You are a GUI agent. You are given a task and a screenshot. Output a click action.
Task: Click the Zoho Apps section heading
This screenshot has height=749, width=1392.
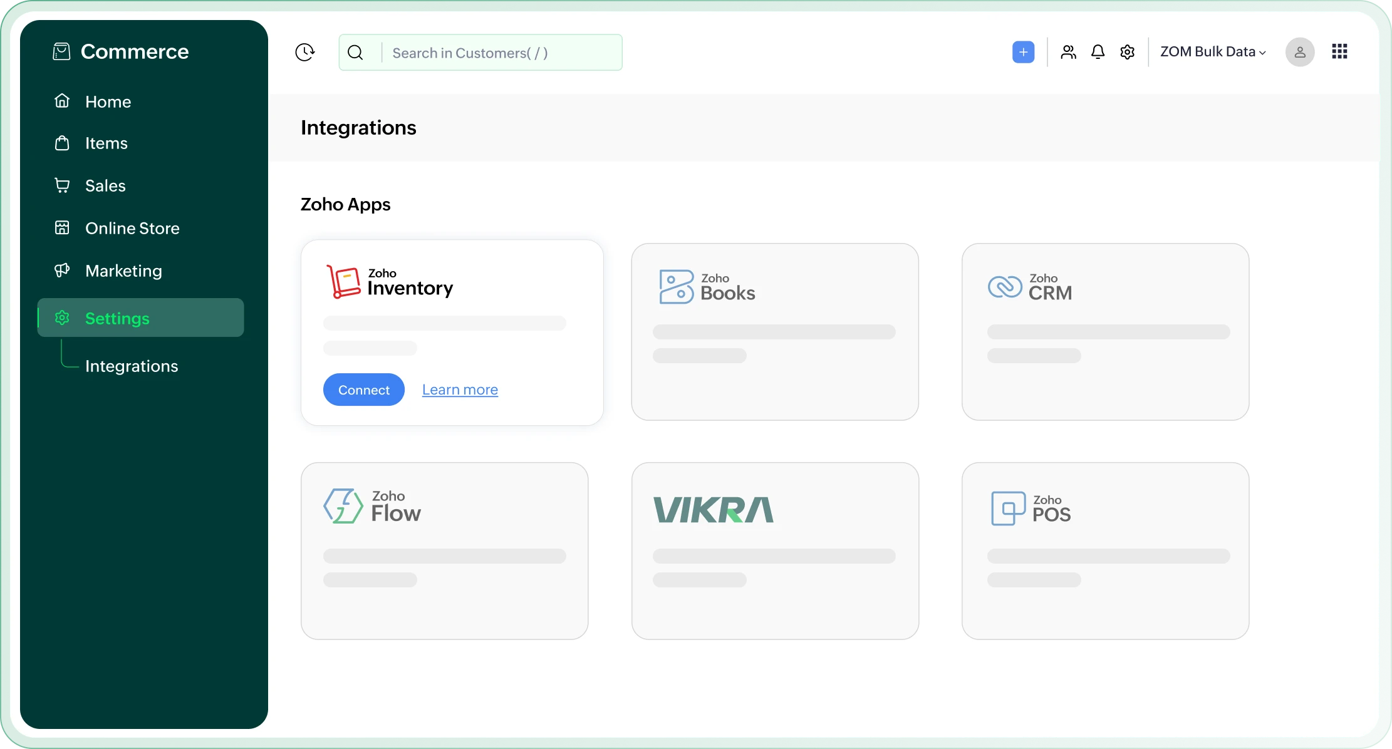click(x=346, y=205)
